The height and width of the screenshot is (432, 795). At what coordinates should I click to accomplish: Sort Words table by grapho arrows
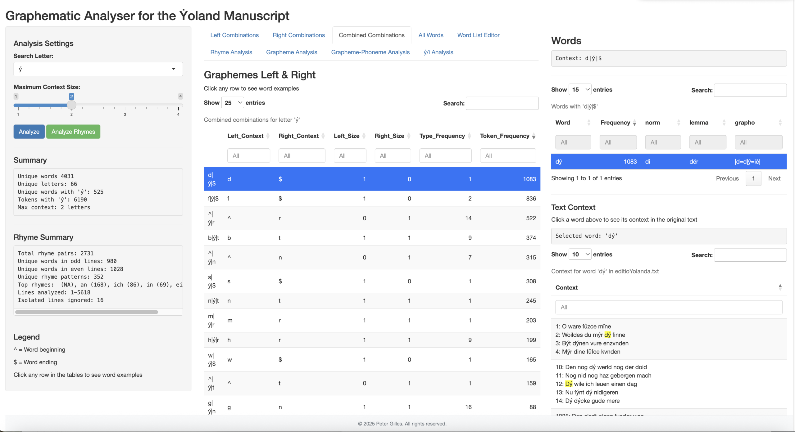tap(780, 123)
